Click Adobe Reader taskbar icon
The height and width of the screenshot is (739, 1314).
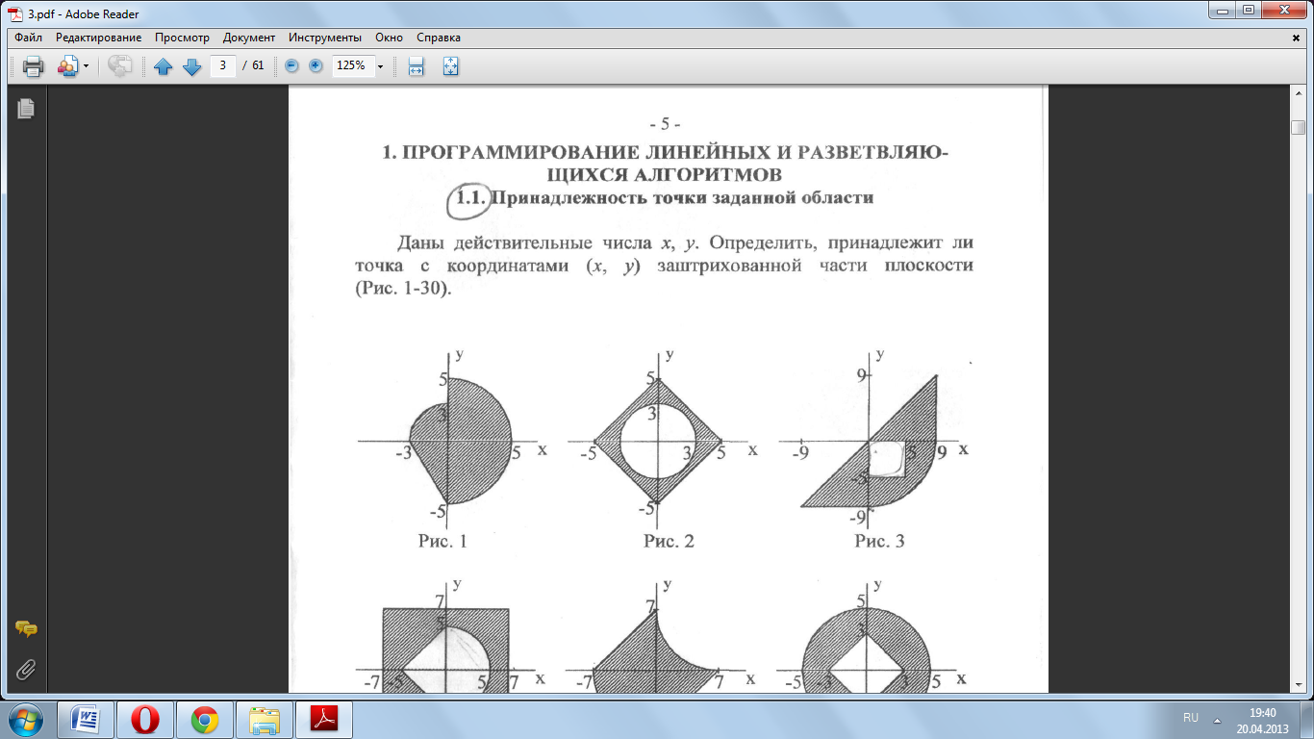(x=325, y=719)
